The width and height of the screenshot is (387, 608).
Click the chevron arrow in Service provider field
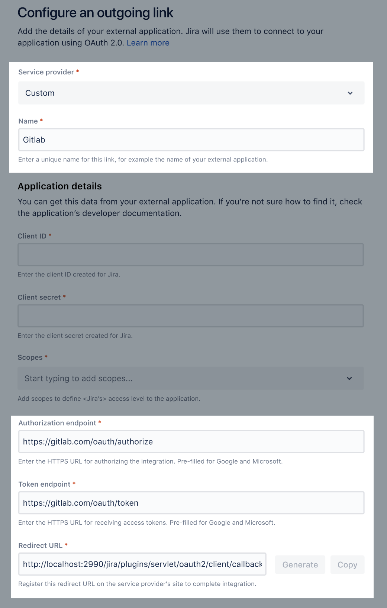(x=350, y=93)
